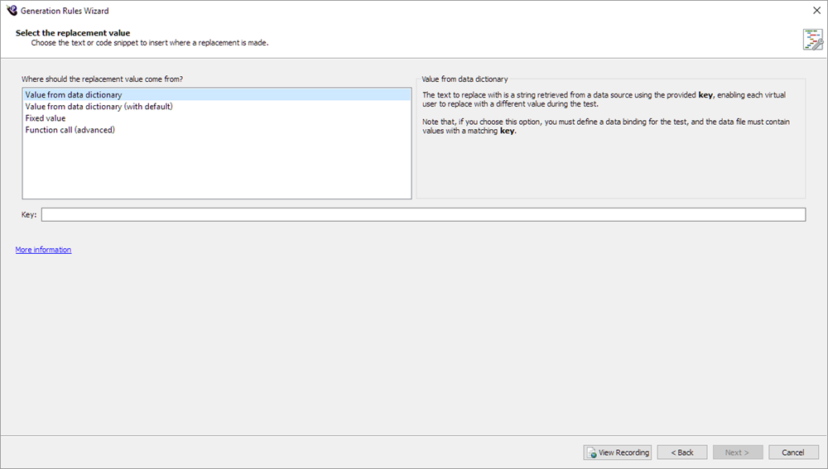Go back with the "< Back" button
828x469 pixels.
coord(682,452)
